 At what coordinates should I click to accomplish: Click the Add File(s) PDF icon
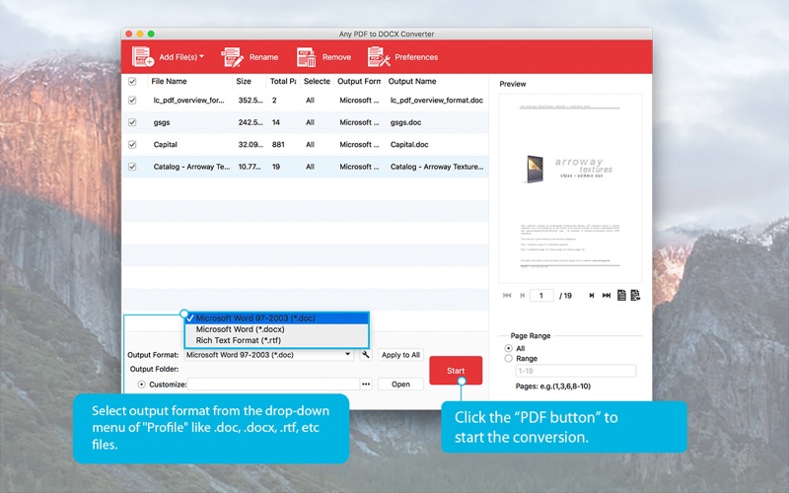[x=142, y=57]
